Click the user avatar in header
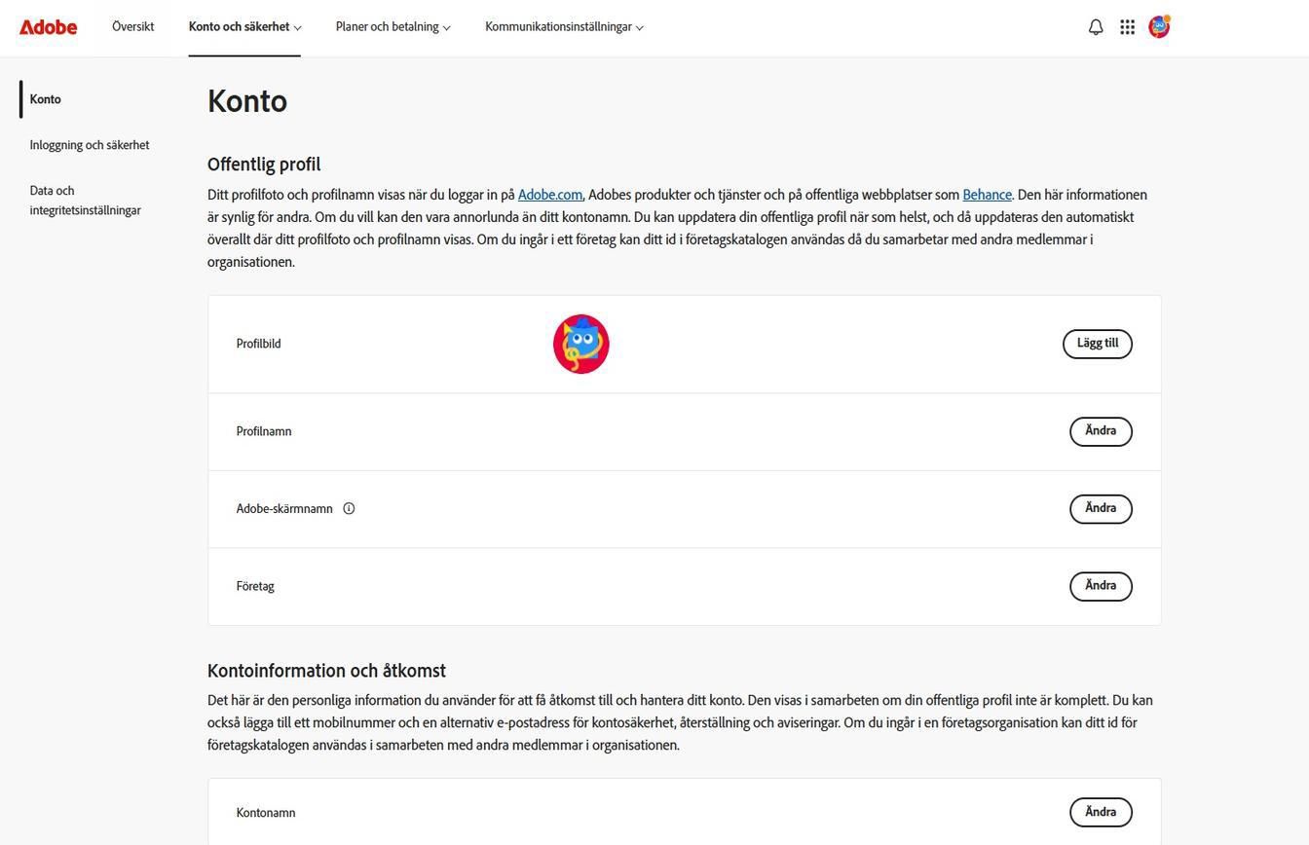The height and width of the screenshot is (845, 1309). click(1159, 27)
